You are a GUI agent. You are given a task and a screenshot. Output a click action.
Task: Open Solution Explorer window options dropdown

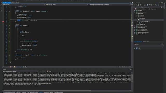(x=160, y=3)
